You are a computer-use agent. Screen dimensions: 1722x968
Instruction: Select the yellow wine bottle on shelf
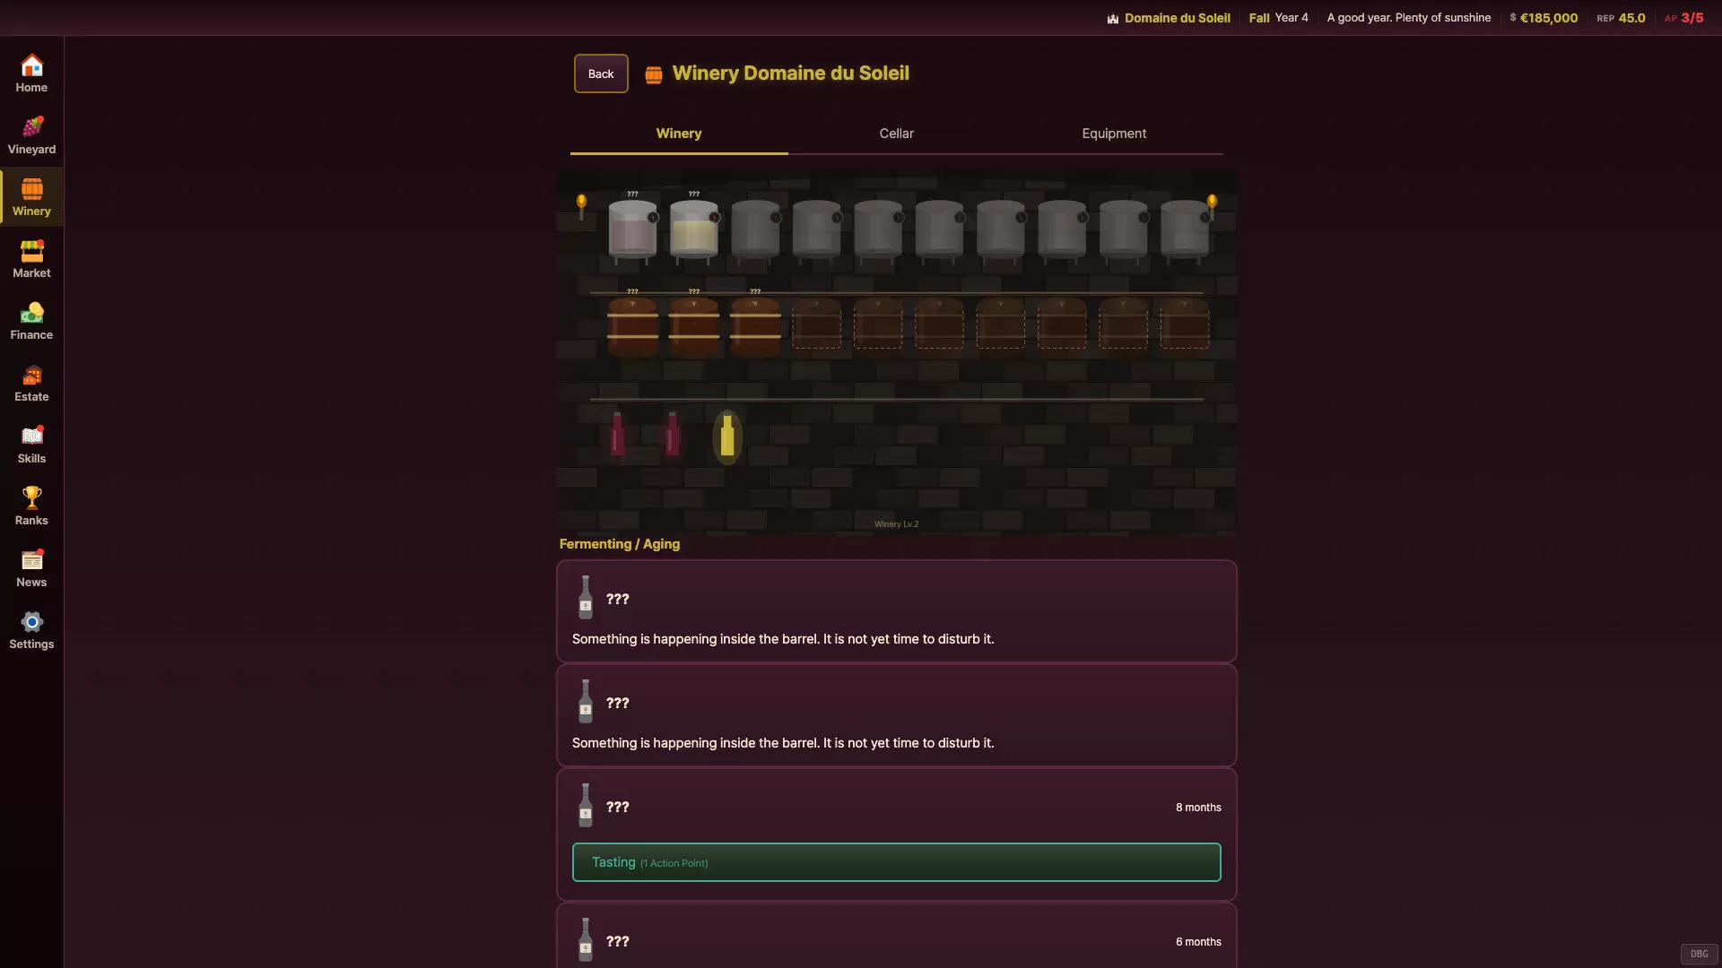coord(727,436)
